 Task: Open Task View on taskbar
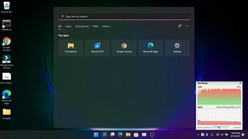click(x=112, y=135)
